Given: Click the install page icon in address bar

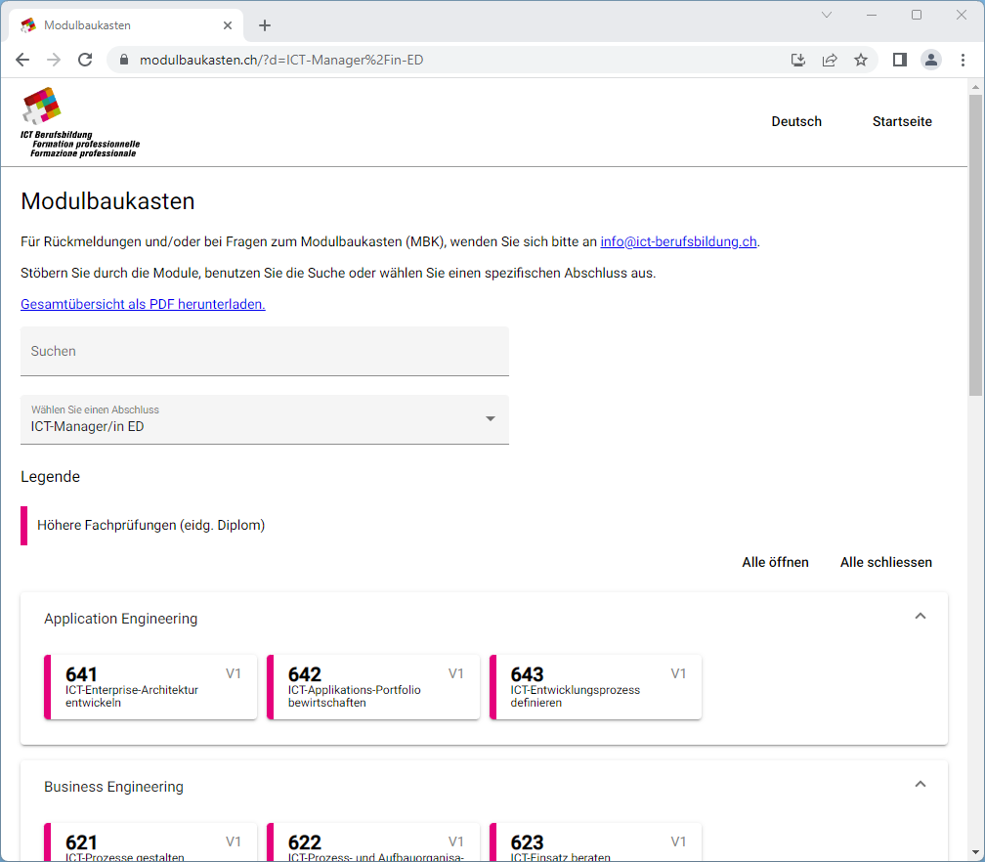Looking at the screenshot, I should [798, 60].
